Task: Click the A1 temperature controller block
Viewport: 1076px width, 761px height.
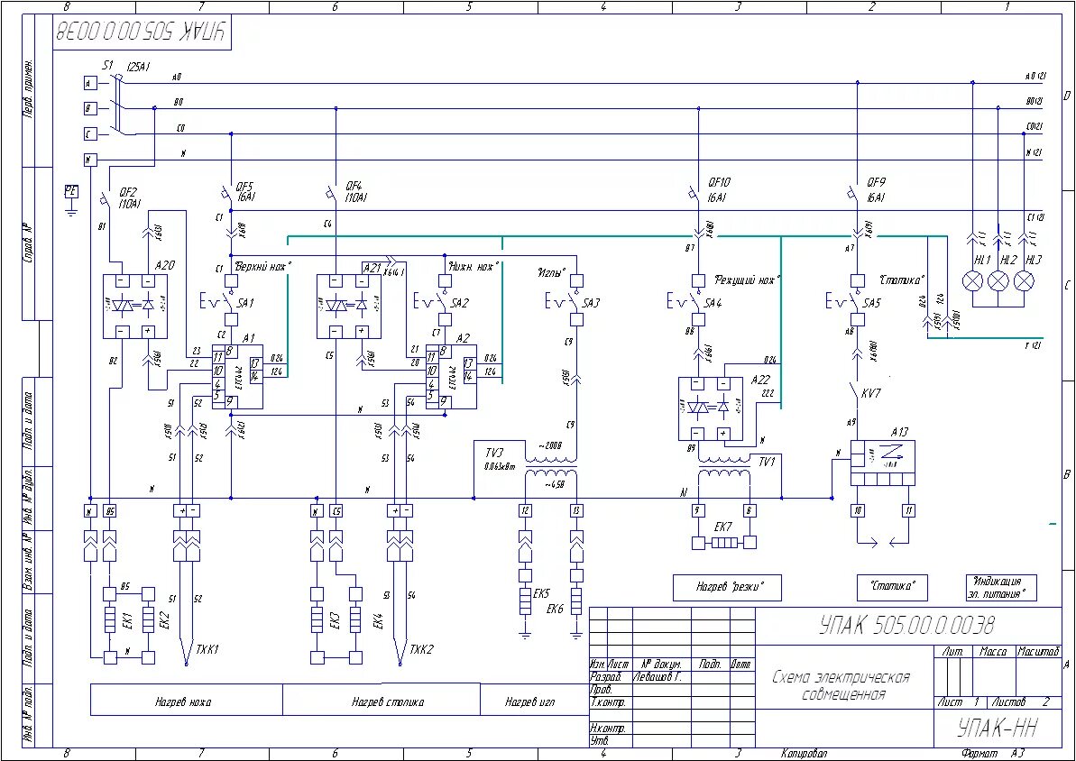Action: click(x=237, y=376)
